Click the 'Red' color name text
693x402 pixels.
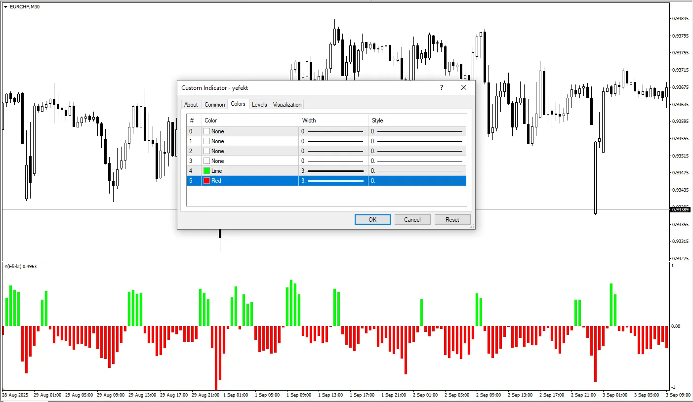216,181
